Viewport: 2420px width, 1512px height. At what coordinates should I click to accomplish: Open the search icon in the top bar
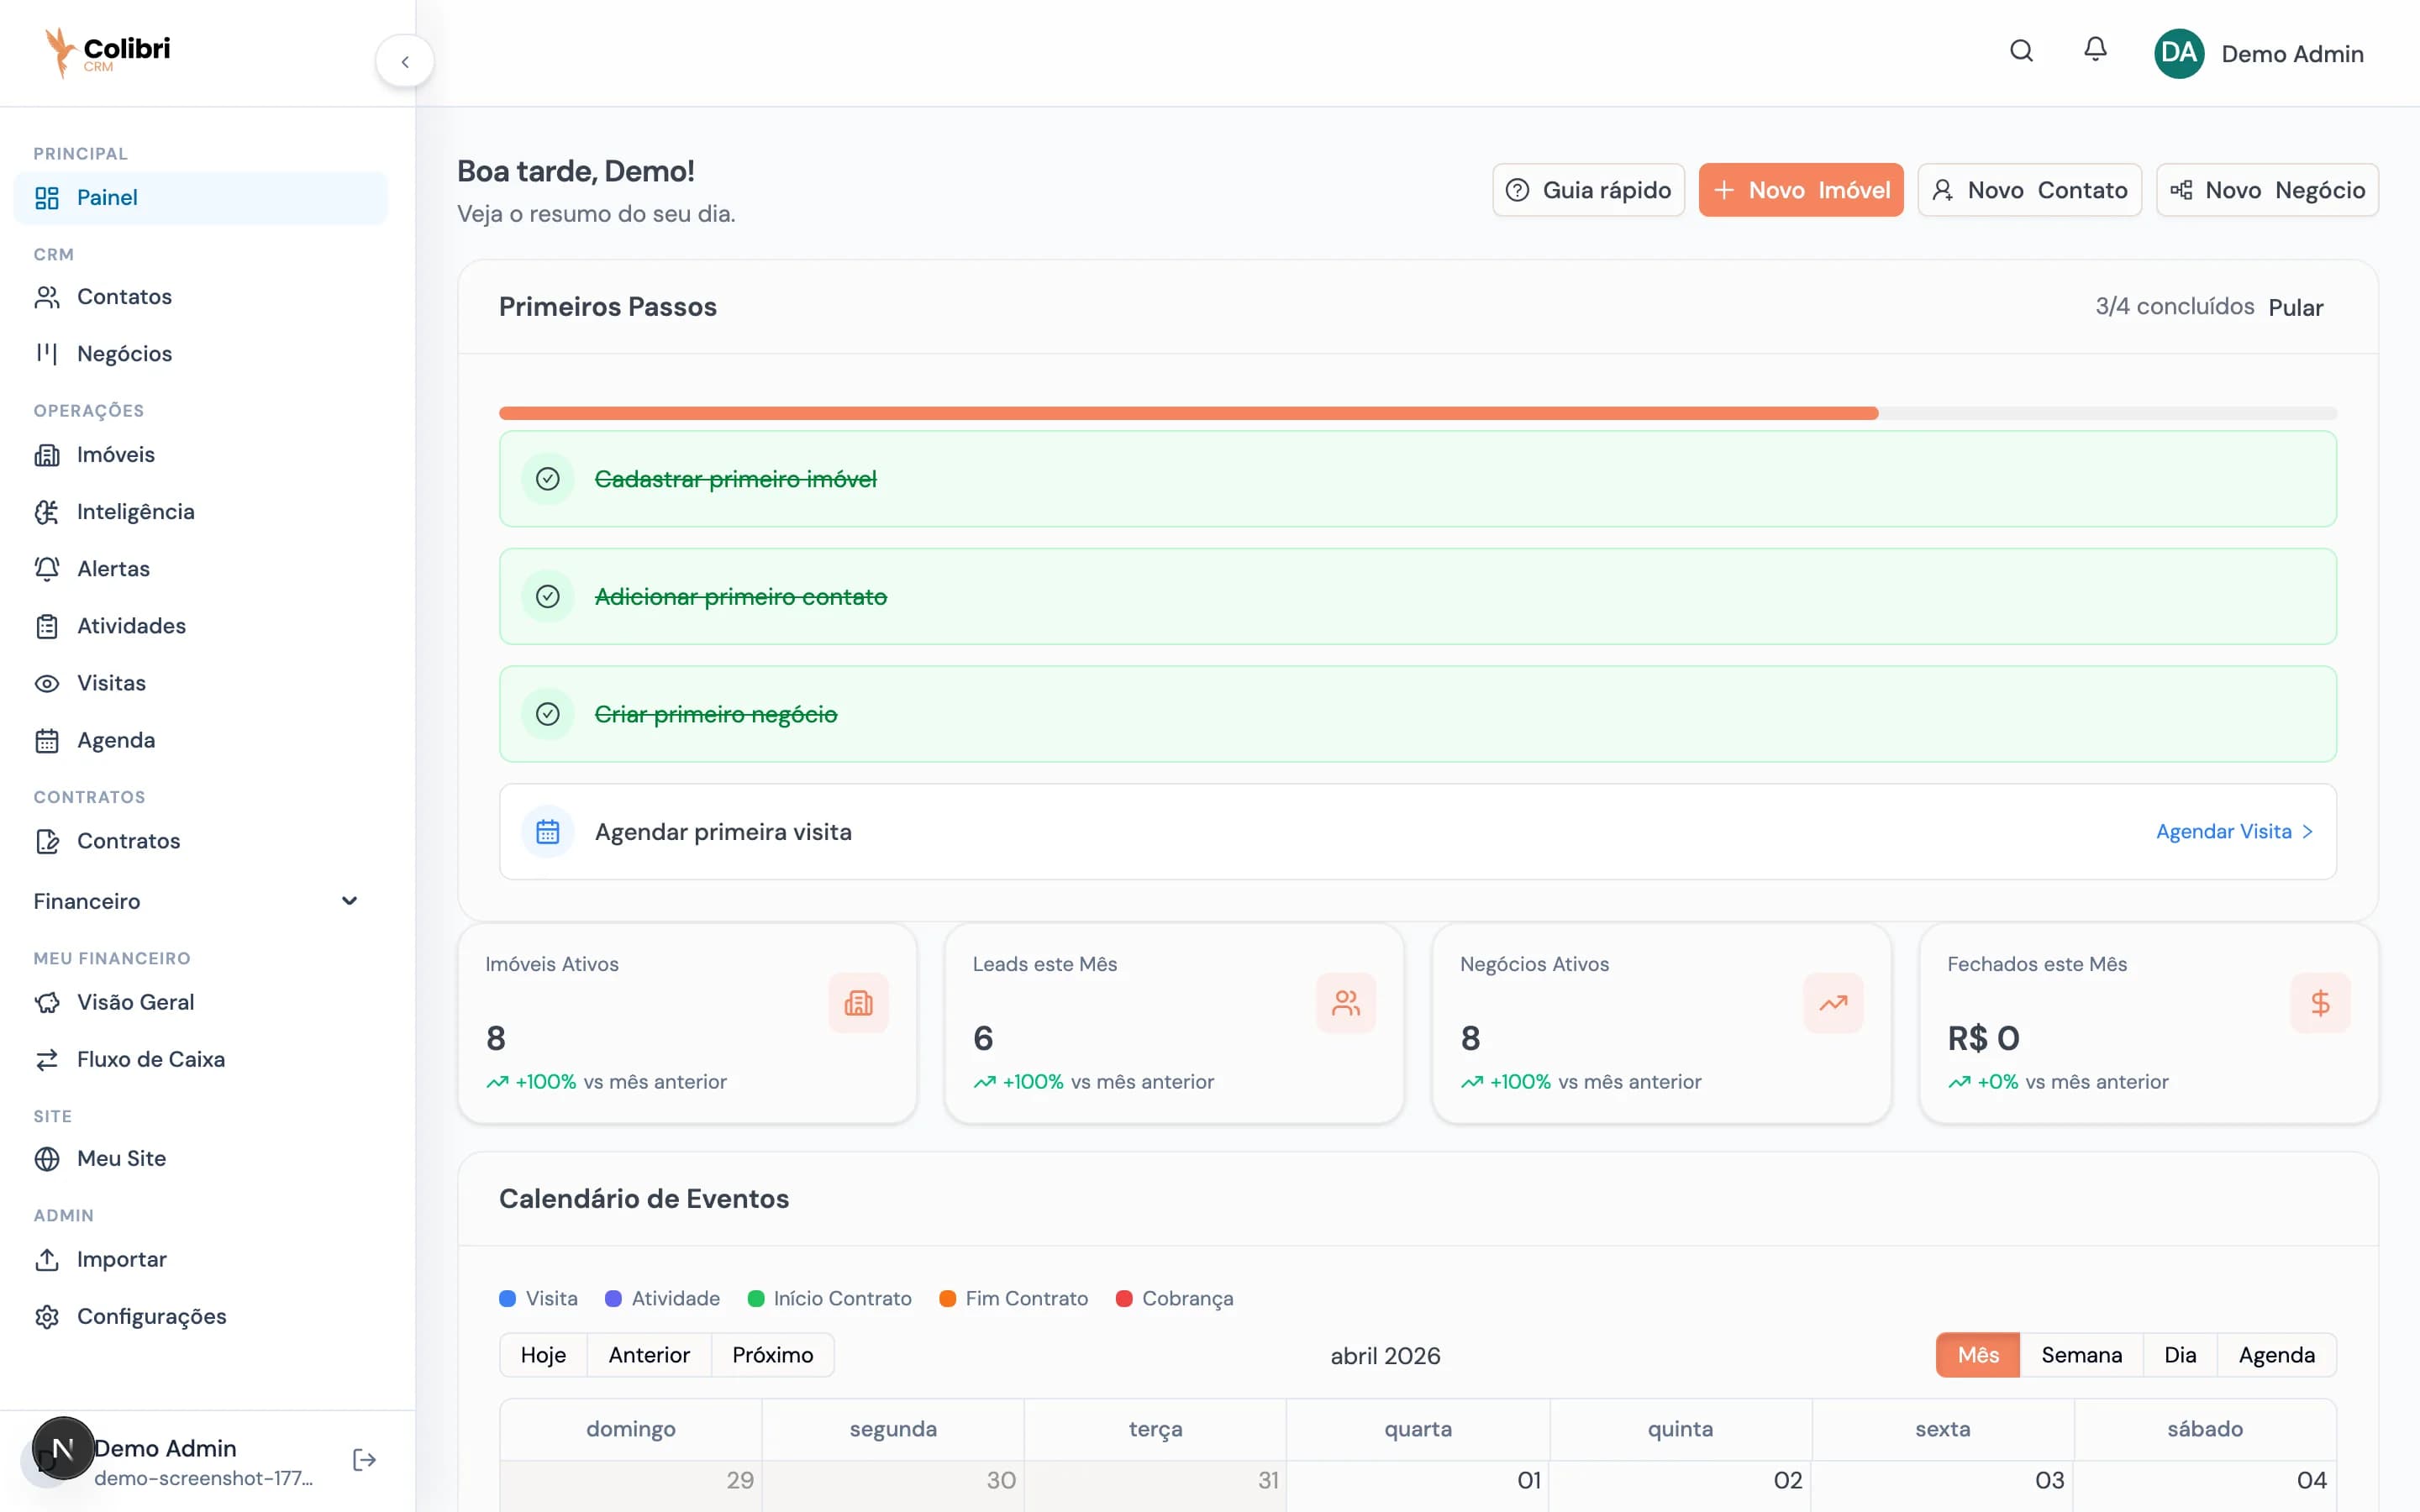(x=2021, y=51)
